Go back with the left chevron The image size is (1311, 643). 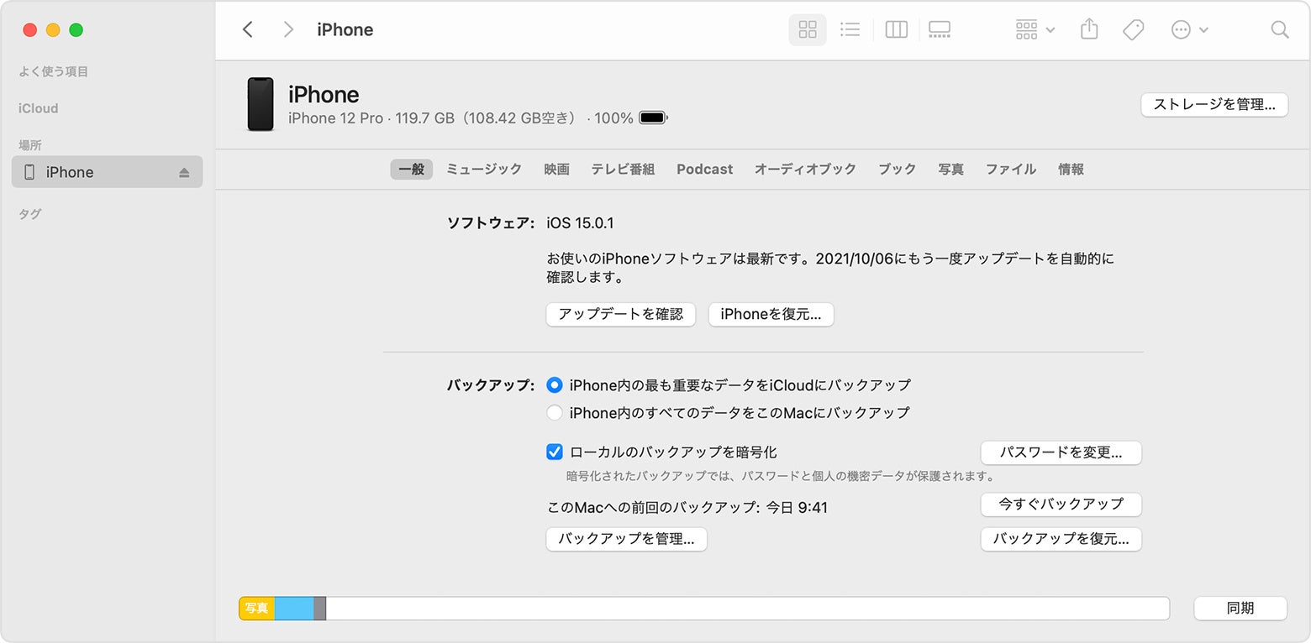(x=247, y=30)
